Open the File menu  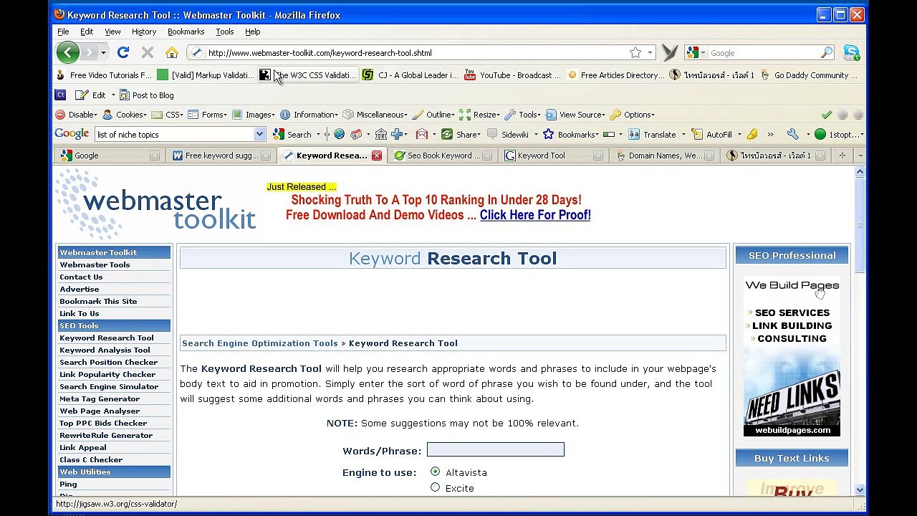coord(63,32)
